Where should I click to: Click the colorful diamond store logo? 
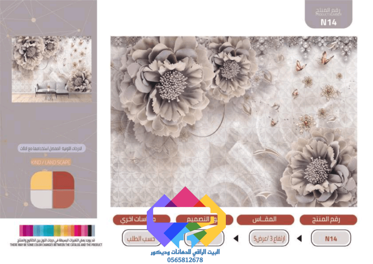point(186,217)
